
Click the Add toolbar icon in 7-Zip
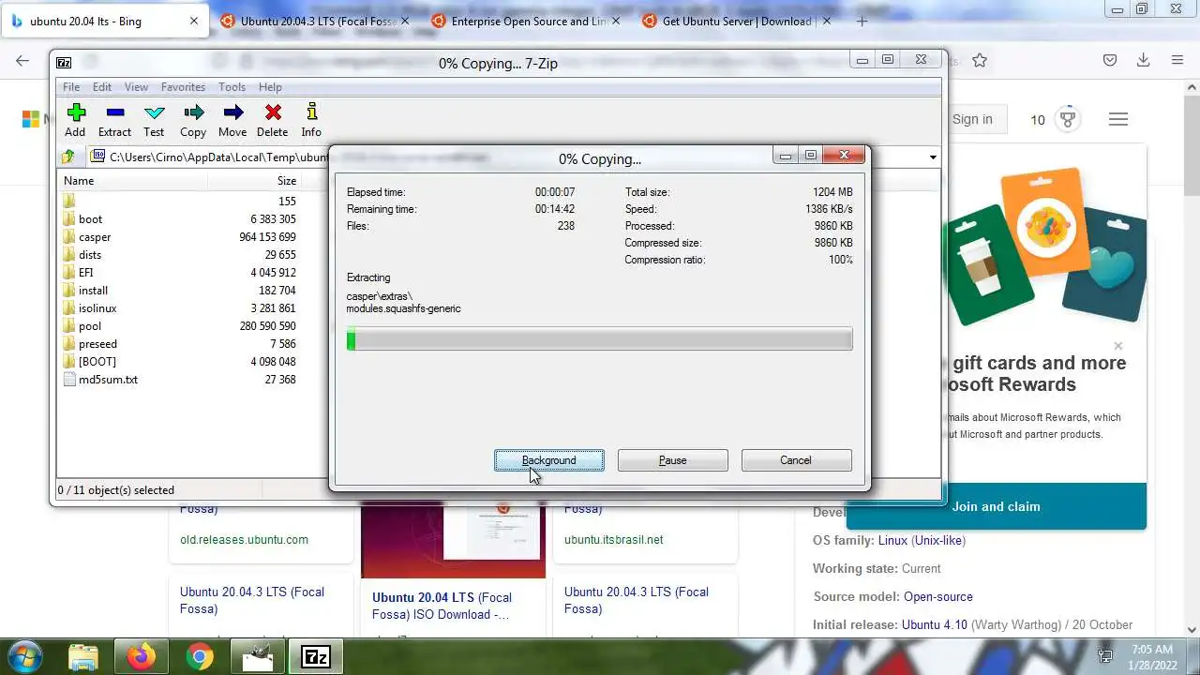75,120
